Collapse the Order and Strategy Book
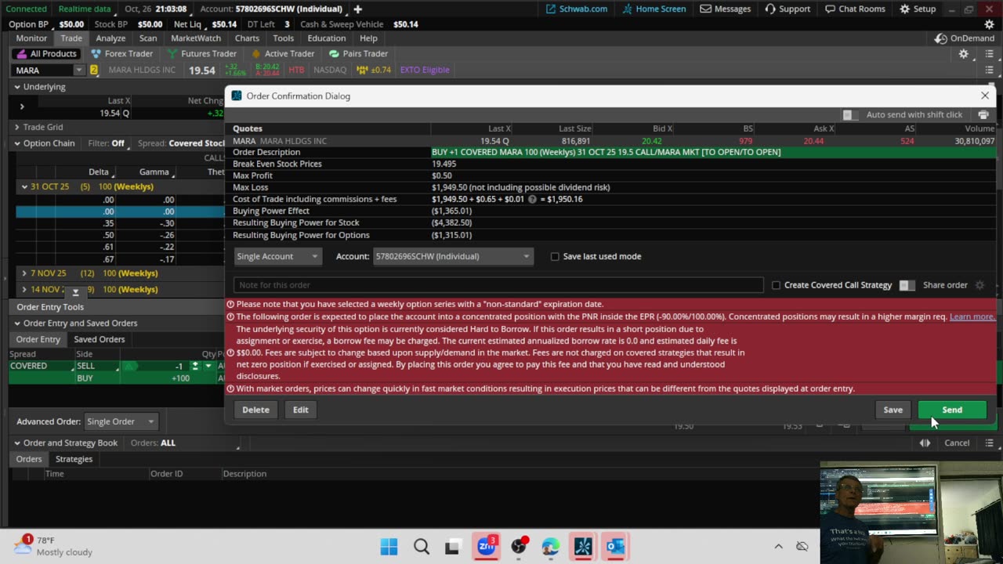This screenshot has width=1003, height=564. click(x=16, y=443)
